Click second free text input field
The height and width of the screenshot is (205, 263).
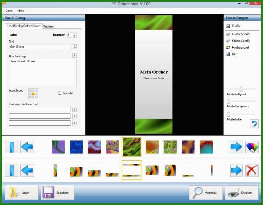coord(39,116)
